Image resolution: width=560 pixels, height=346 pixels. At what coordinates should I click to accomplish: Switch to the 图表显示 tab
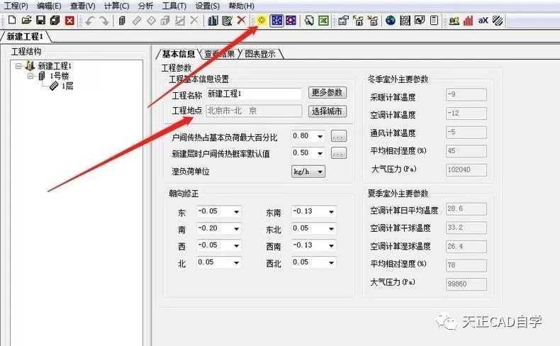(260, 54)
